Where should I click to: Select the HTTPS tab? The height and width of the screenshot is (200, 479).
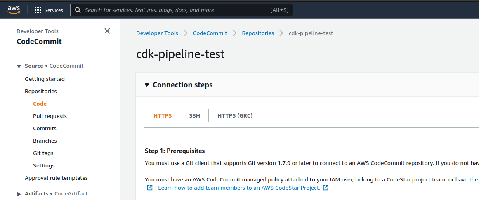tap(163, 116)
